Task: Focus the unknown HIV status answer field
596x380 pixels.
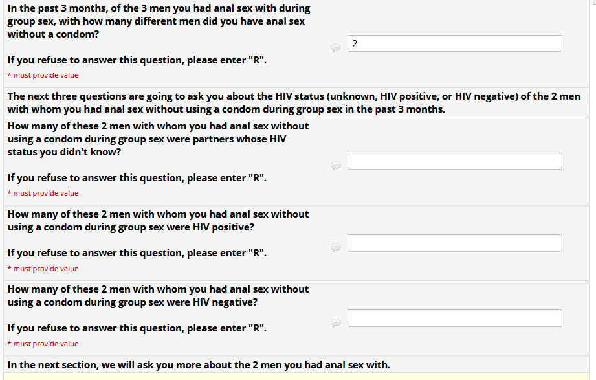Action: [454, 161]
